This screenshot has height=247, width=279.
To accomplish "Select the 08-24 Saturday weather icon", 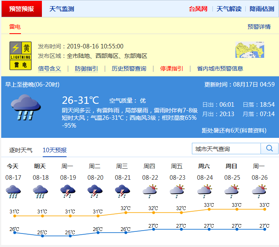I will tap(204, 190).
